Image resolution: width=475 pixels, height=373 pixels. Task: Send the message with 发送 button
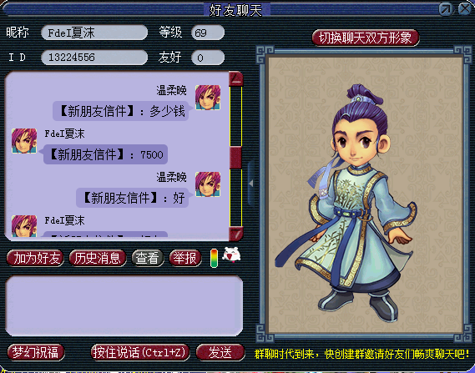[x=220, y=352]
